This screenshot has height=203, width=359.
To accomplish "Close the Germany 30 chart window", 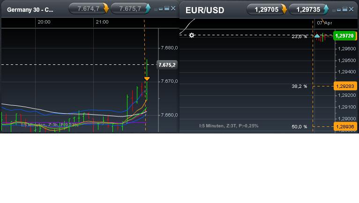I will (x=173, y=8).
